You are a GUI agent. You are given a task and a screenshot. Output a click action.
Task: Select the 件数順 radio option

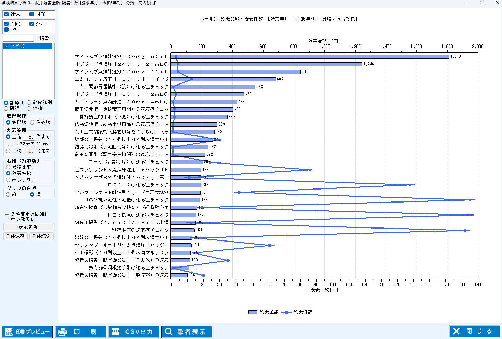[x=32, y=122]
